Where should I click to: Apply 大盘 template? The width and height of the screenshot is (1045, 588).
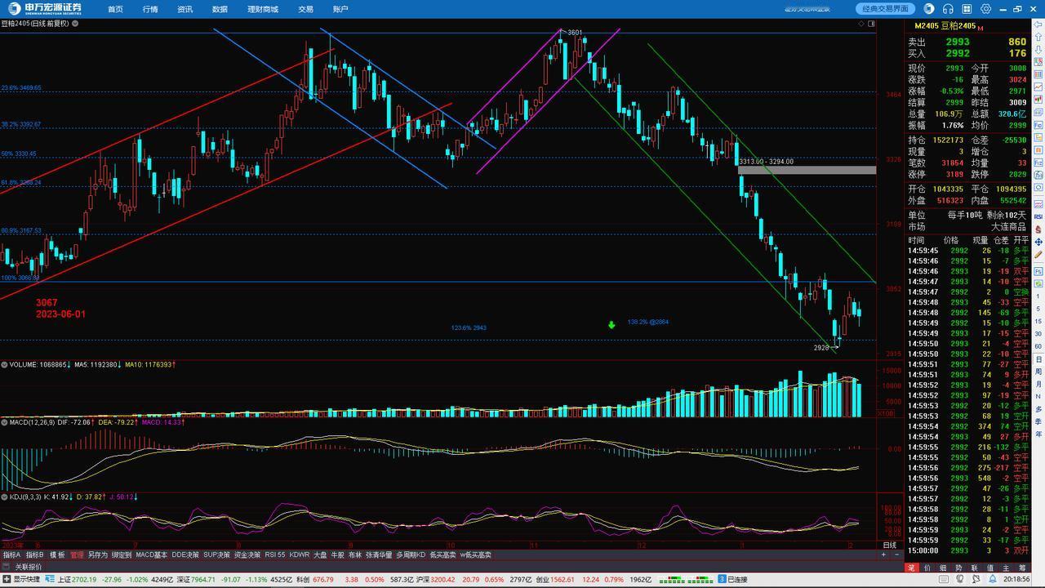point(320,555)
